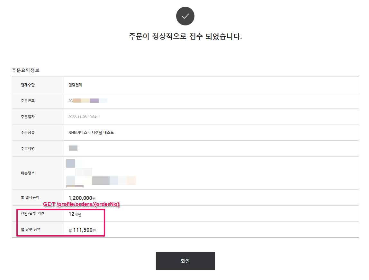The image size is (369, 280).
Task: Click the order complete checkmark icon
Action: pos(185,16)
